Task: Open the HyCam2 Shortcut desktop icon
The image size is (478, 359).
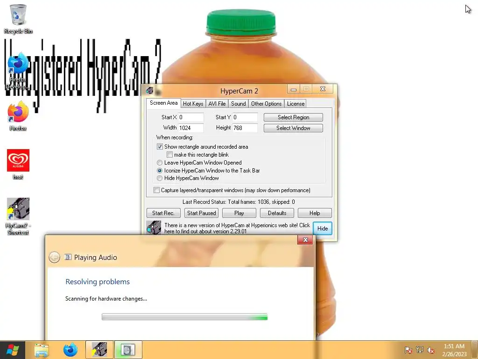Action: pos(18,216)
